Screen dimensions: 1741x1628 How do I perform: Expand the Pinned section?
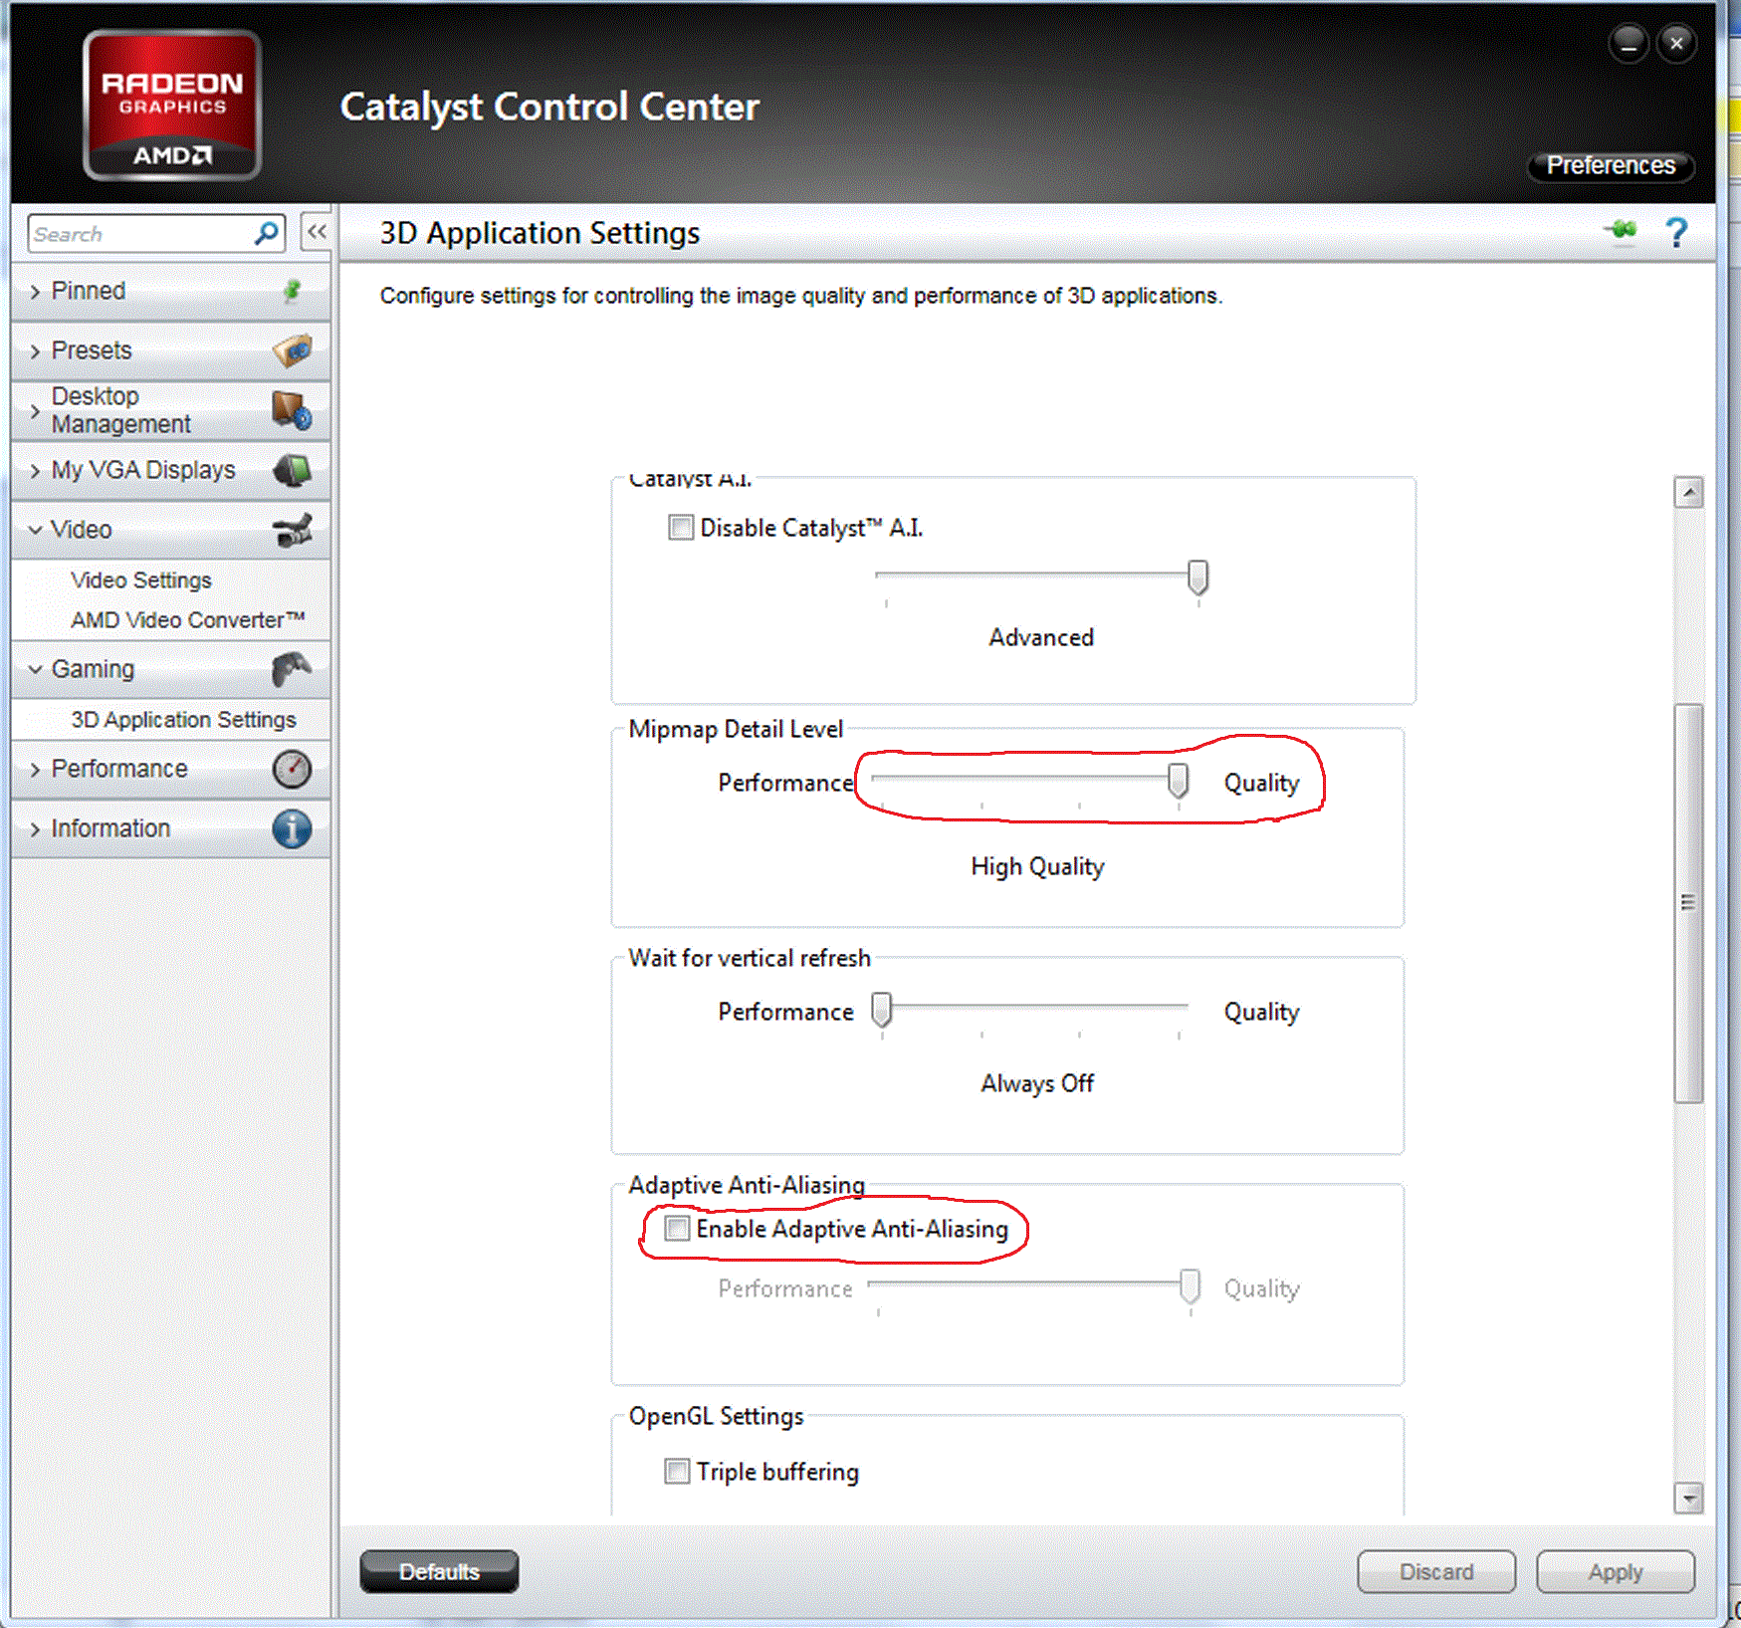click(x=170, y=291)
